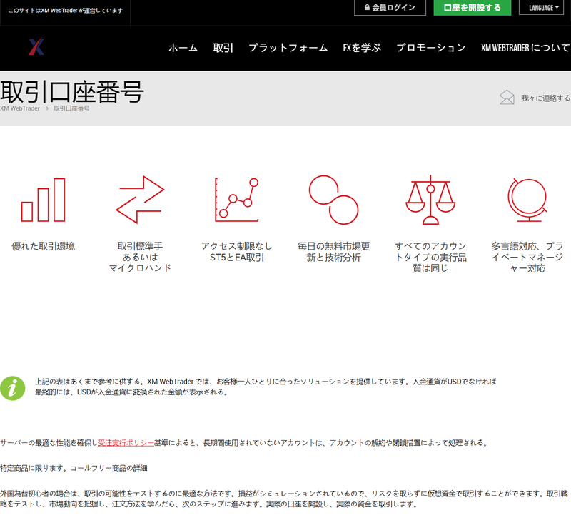Image resolution: width=571 pixels, height=525 pixels.
Task: Click XM WebTrader breadcrumb link
Action: (20, 108)
